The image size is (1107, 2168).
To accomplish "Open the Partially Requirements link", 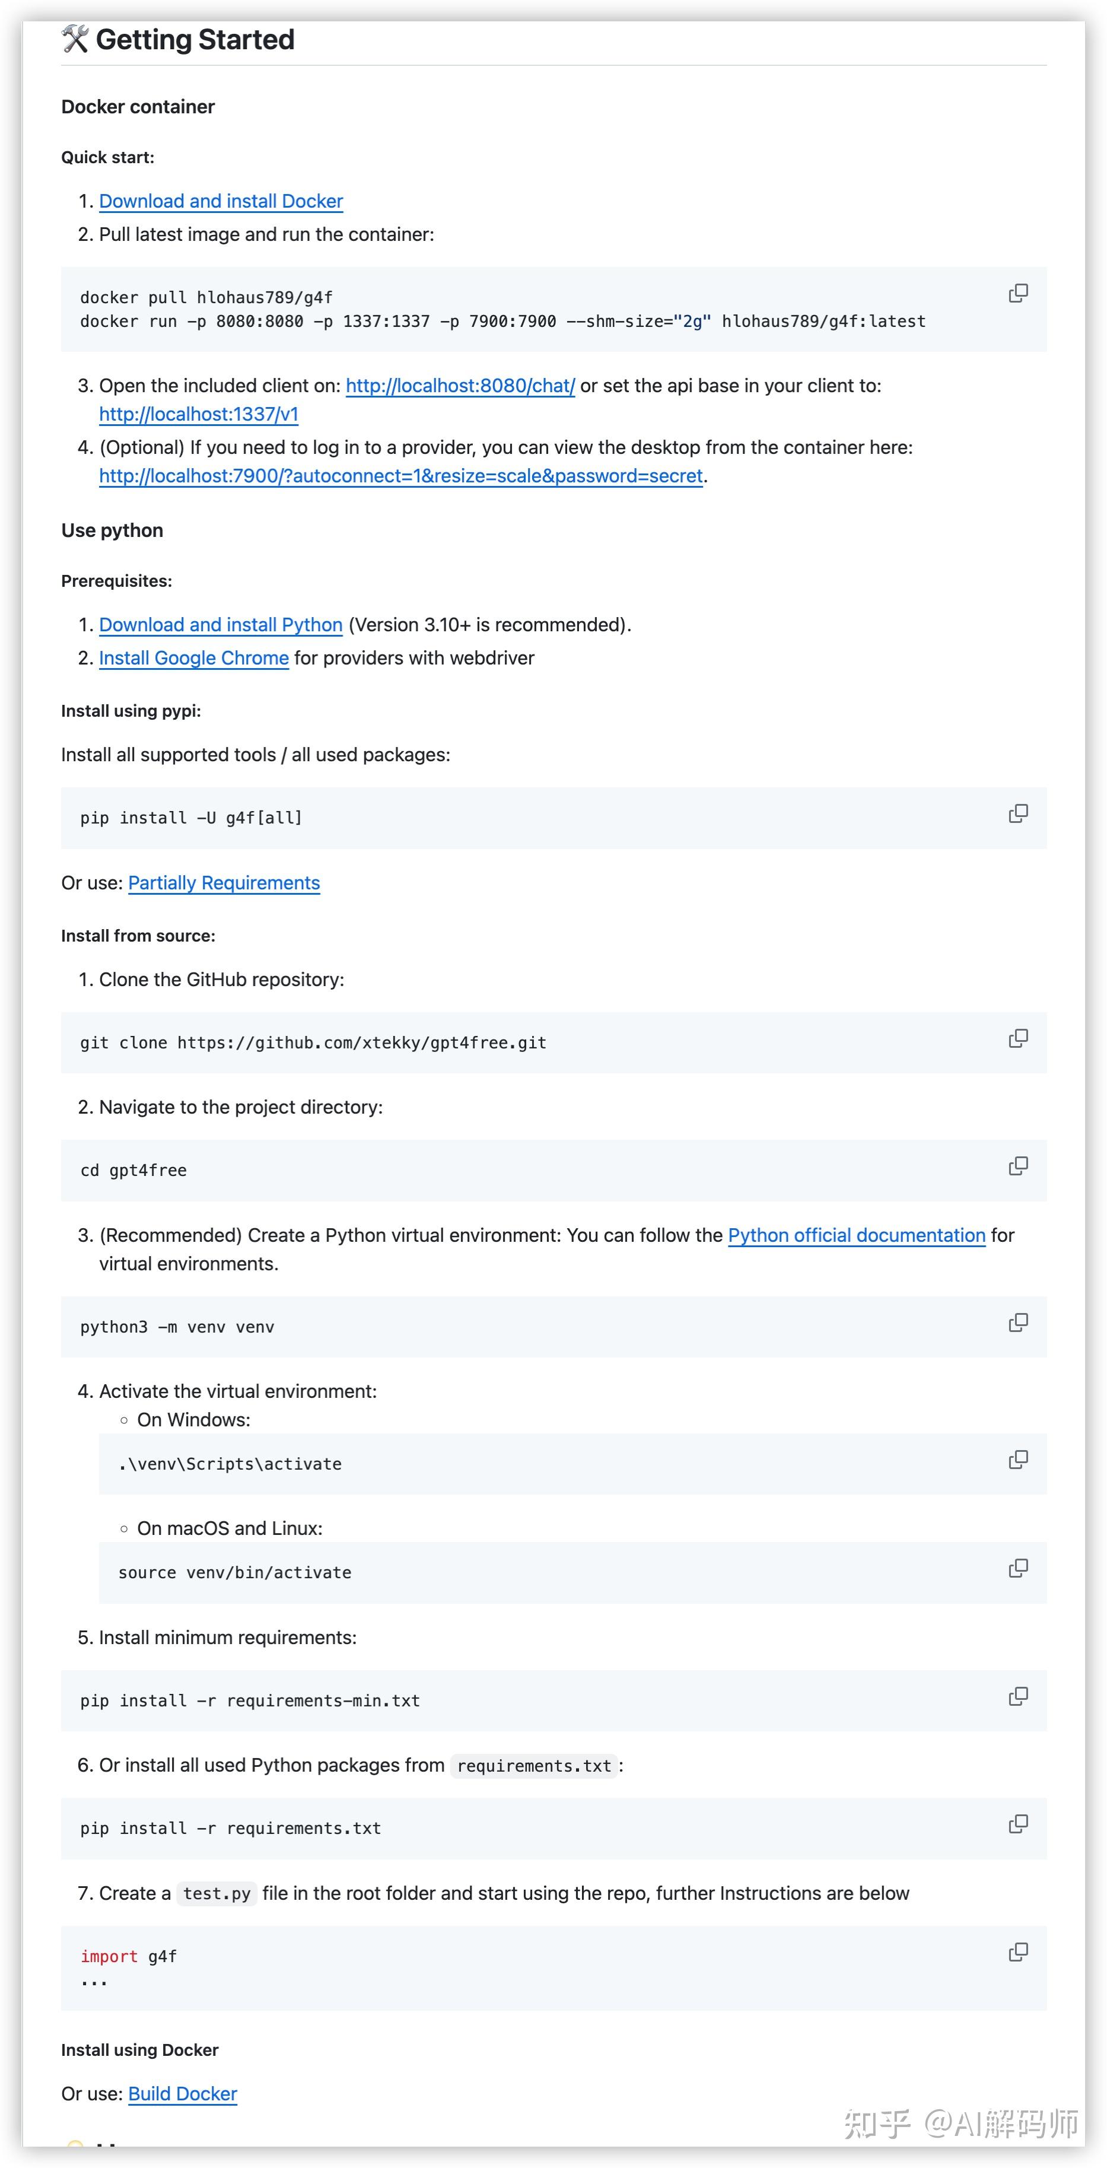I will coord(223,883).
